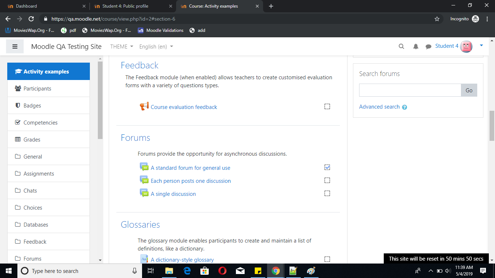
Task: Show hidden system tray icons chevron
Action: [x=431, y=271]
